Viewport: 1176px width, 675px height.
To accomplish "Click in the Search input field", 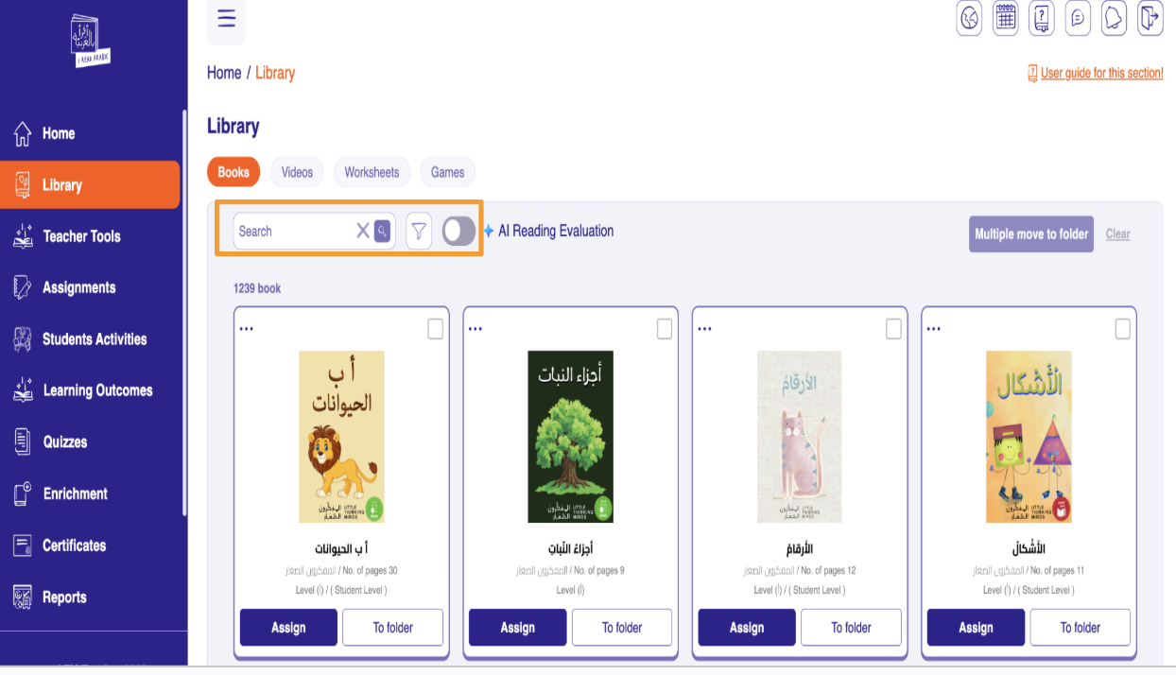I will point(293,231).
